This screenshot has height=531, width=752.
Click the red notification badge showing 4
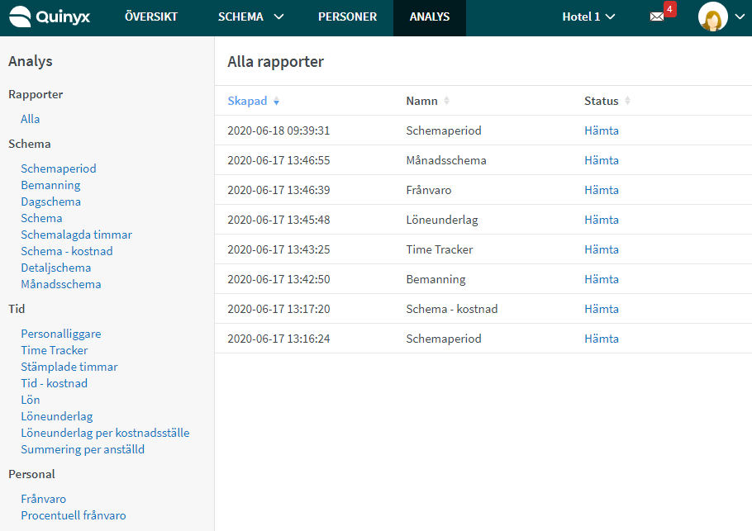pyautogui.click(x=669, y=9)
